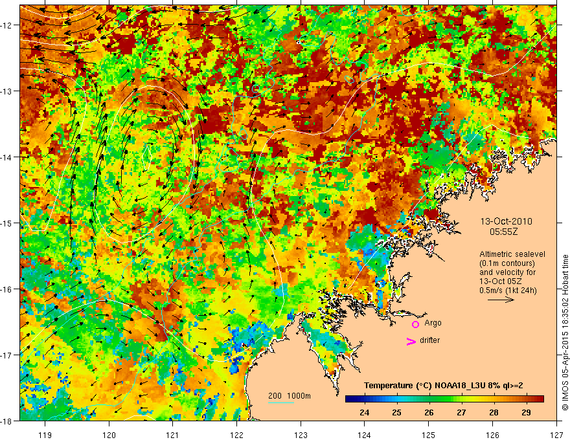Image resolution: width=570 pixels, height=440 pixels.
Task: Click the '13-Oct-2010' date label
Action: tap(506, 221)
